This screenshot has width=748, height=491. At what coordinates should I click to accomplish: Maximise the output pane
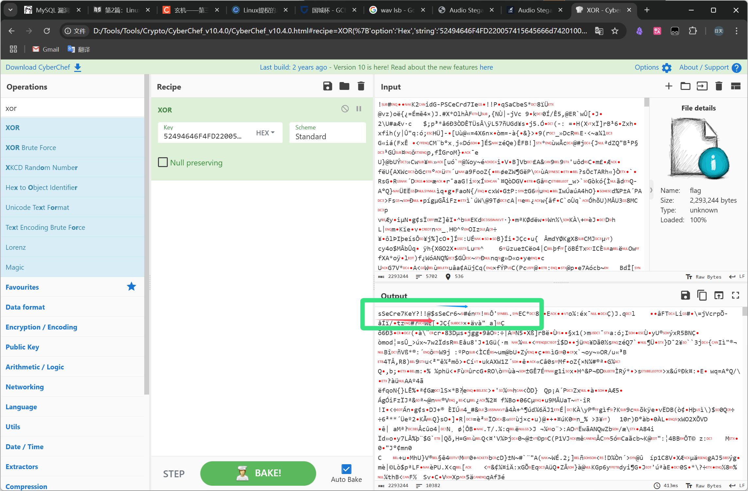[736, 296]
